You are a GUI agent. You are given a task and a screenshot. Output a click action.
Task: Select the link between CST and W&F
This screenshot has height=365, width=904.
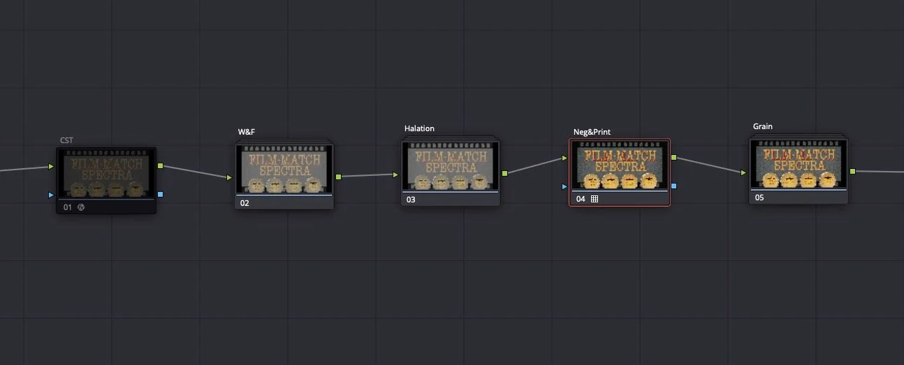195,172
